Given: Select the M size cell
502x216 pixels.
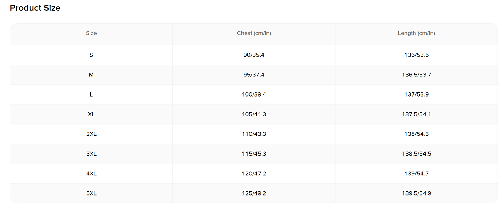Looking at the screenshot, I should (x=91, y=75).
